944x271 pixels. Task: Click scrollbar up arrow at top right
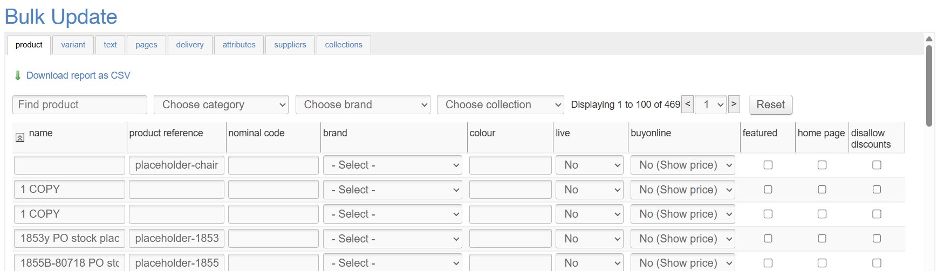(929, 39)
